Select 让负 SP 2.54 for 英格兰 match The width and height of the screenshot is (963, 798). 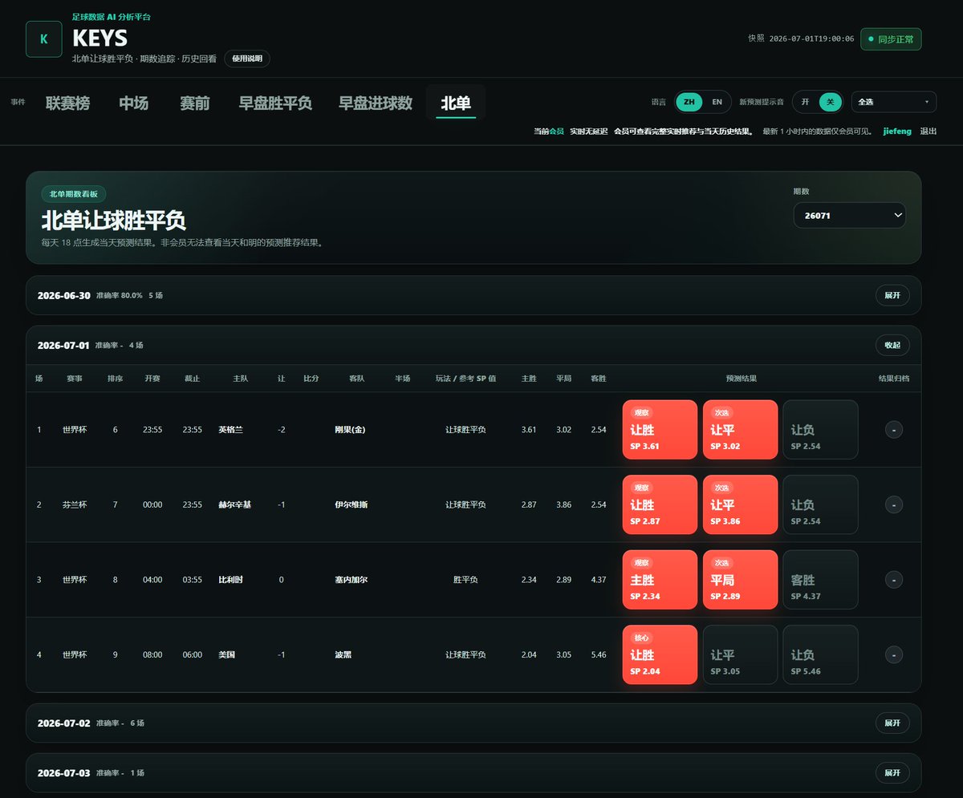[x=820, y=430]
